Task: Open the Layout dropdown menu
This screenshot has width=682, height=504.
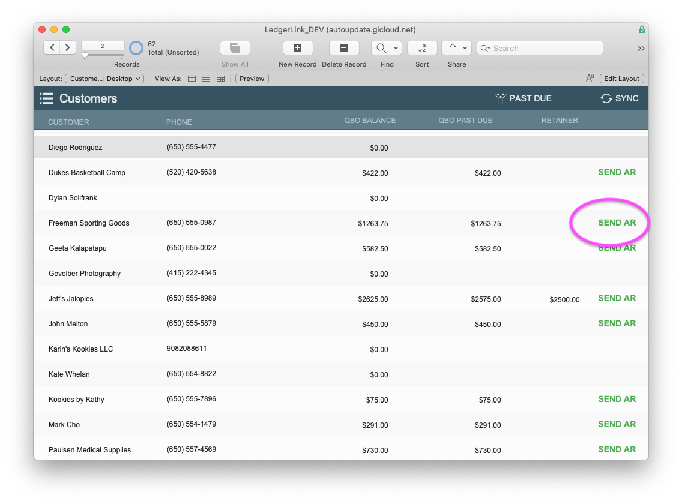Action: (x=105, y=79)
